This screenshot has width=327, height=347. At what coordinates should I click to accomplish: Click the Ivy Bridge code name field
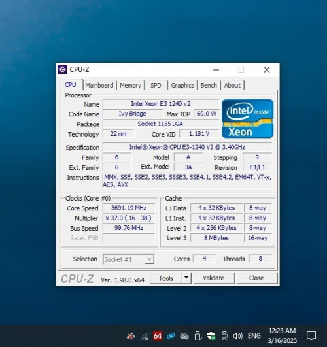click(x=133, y=114)
